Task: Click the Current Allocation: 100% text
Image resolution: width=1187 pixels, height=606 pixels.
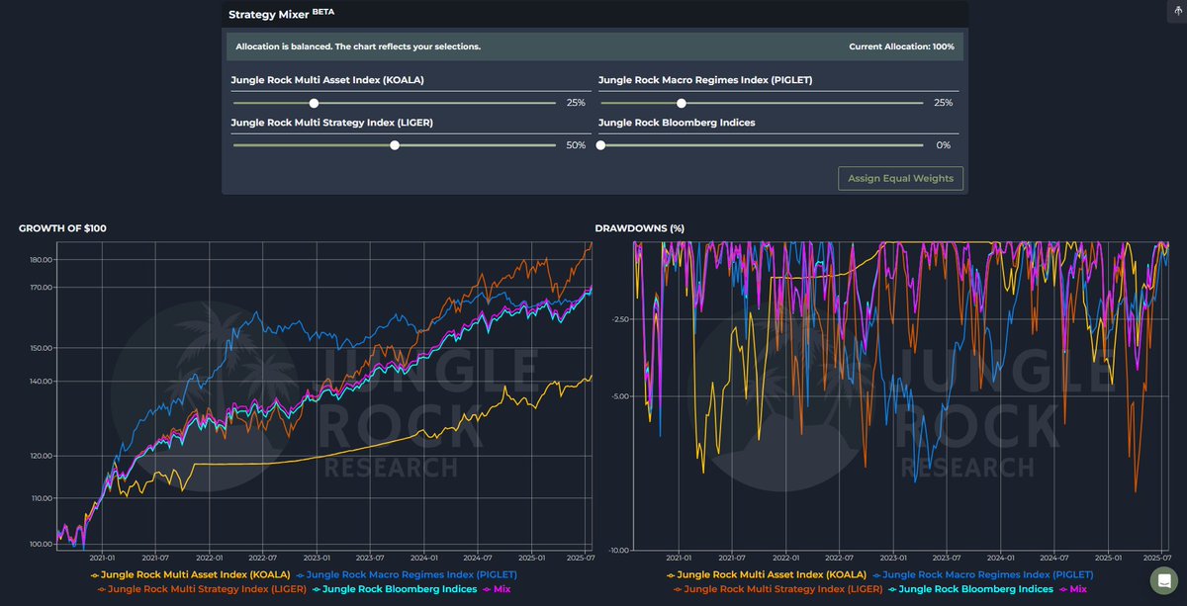Action: 902,46
